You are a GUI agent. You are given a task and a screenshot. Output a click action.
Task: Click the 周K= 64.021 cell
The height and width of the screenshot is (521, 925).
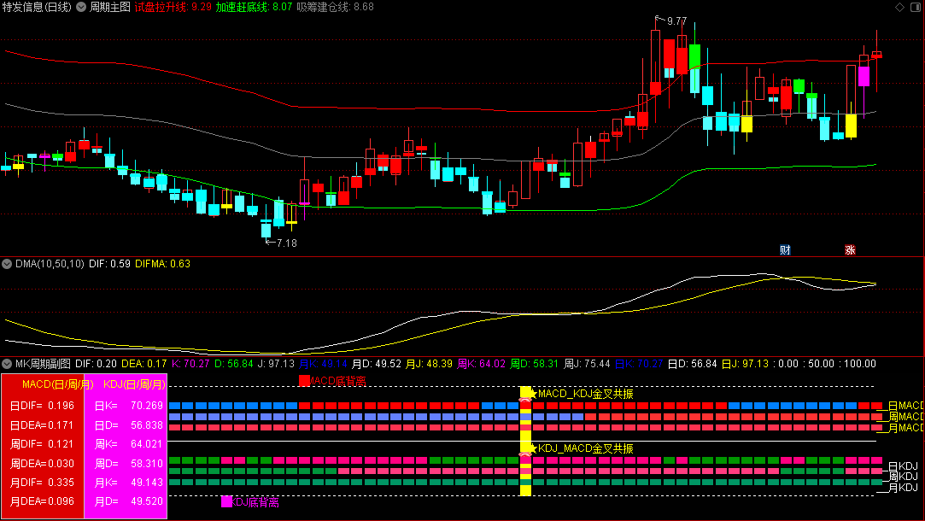click(x=129, y=444)
